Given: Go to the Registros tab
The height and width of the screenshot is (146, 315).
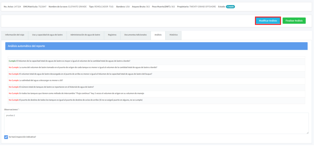Looking at the screenshot, I should pos(112,35).
